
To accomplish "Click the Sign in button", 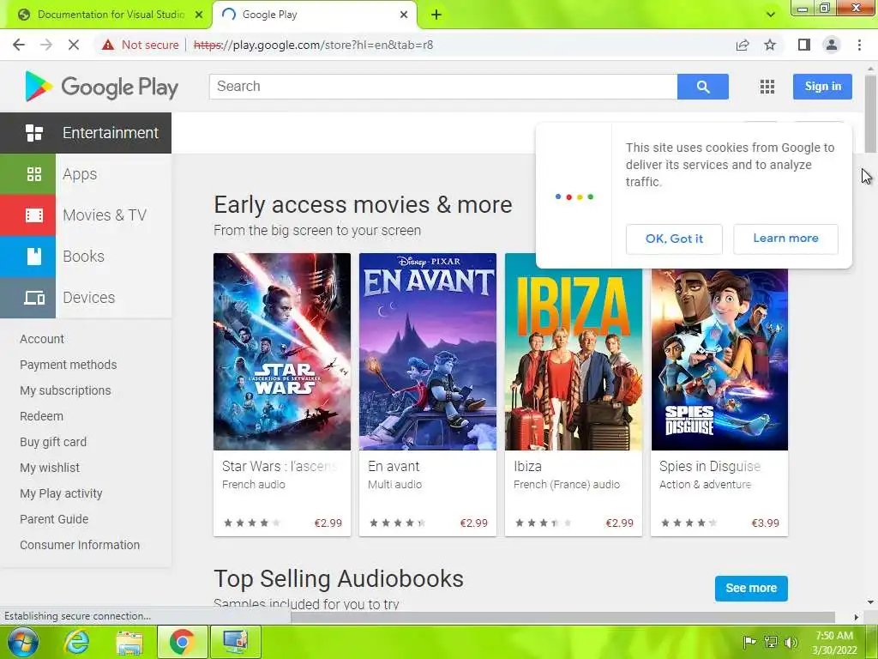I will tap(822, 87).
